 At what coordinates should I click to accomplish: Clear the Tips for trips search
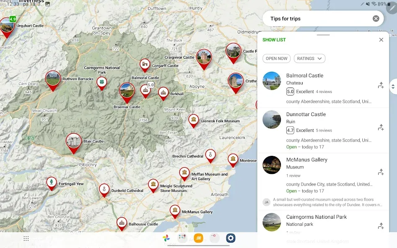[376, 18]
